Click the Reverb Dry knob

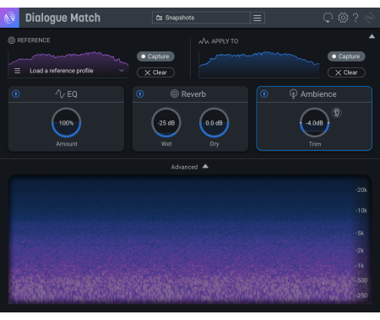click(214, 123)
